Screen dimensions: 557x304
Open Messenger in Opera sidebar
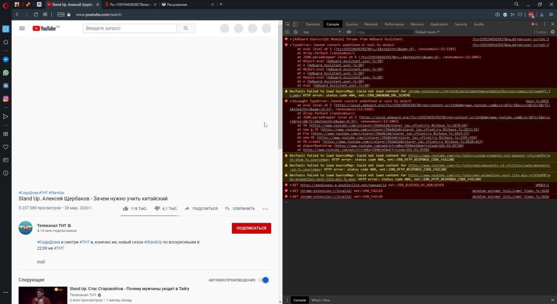[x=6, y=59]
